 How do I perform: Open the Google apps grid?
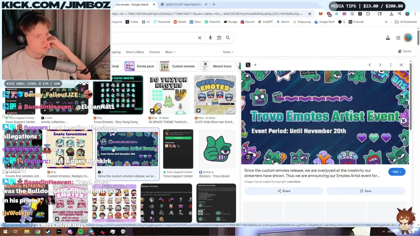click(398, 38)
